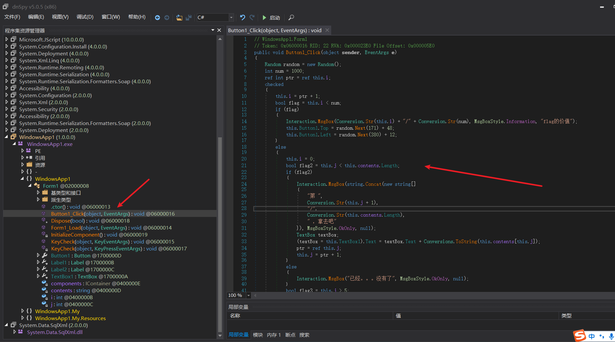Switch to the 断点 breakpoints tab

tap(290, 335)
